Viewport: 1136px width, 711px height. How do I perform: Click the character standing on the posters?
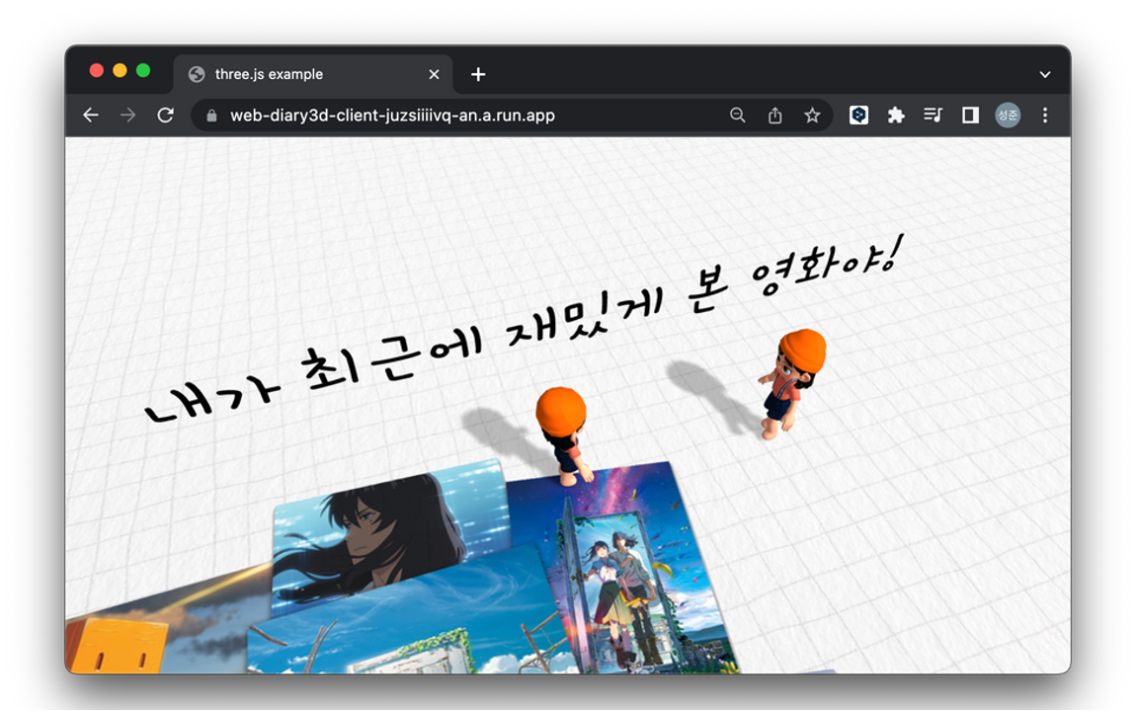(x=564, y=434)
